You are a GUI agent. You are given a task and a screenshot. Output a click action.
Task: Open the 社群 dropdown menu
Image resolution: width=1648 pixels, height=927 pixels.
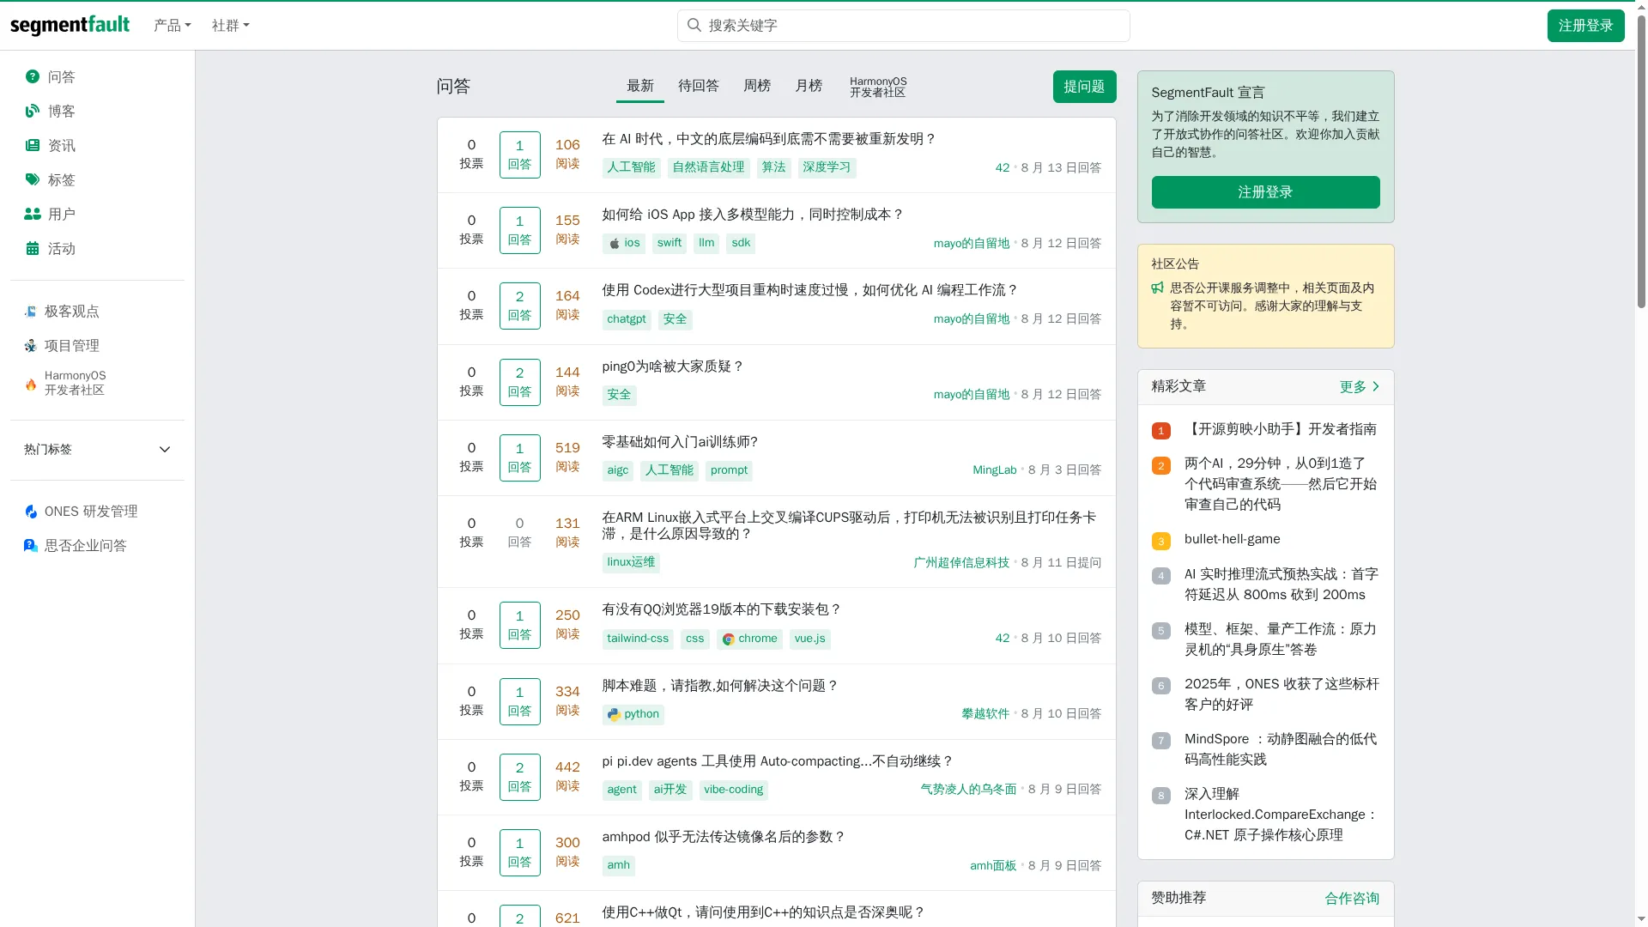click(231, 26)
